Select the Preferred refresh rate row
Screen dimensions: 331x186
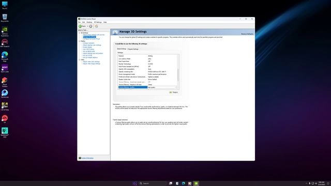(x=147, y=77)
